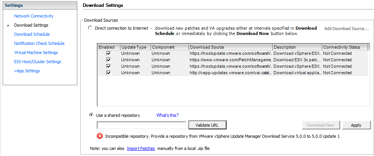Click the Import Patches link

[x=141, y=148]
